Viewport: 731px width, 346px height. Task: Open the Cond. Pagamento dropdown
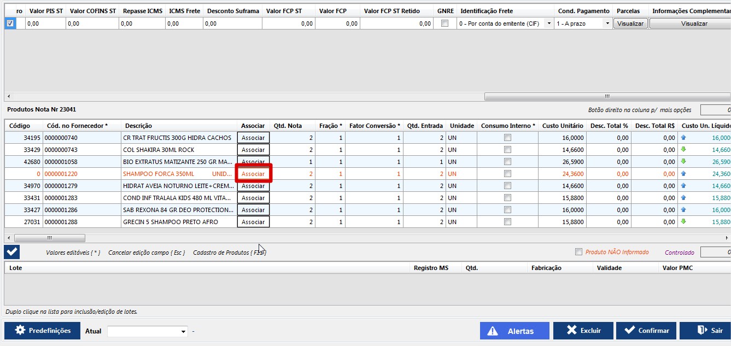tap(607, 24)
